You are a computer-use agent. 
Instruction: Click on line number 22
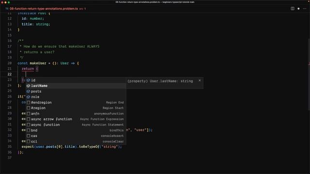click(x=10, y=74)
